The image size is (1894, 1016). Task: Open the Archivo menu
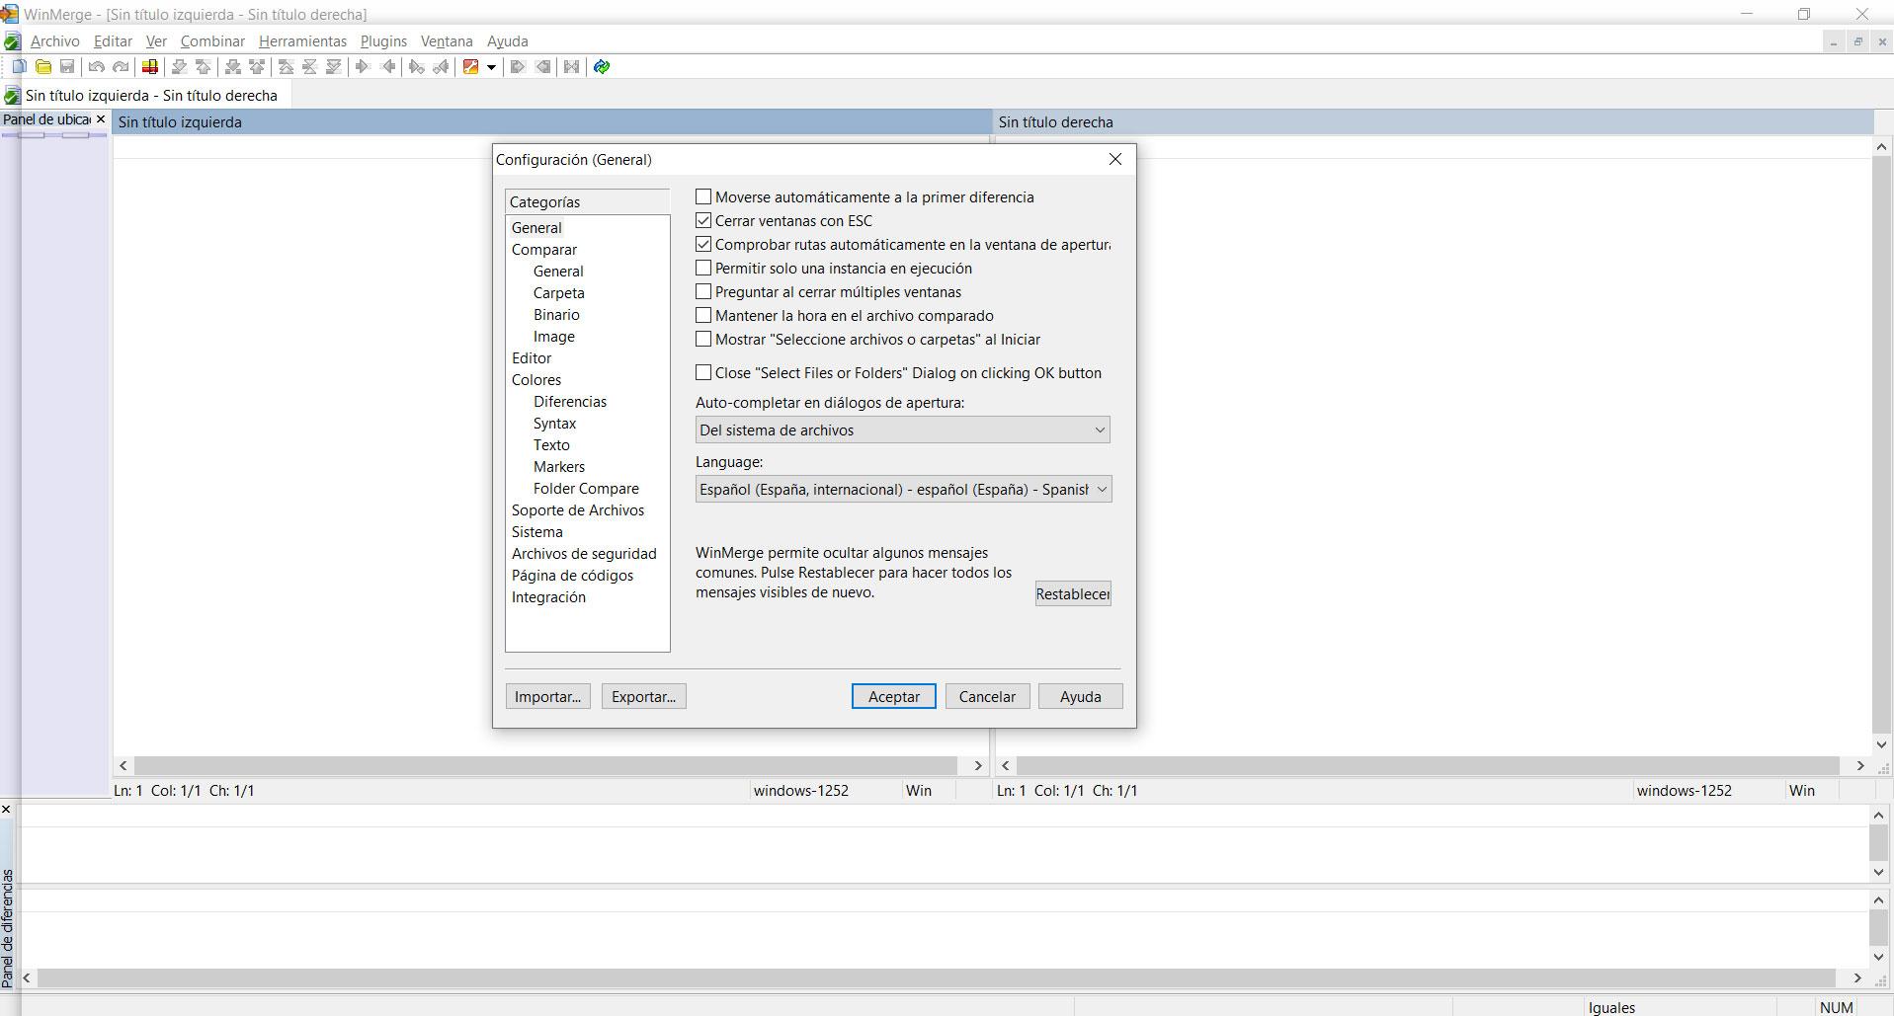(54, 41)
